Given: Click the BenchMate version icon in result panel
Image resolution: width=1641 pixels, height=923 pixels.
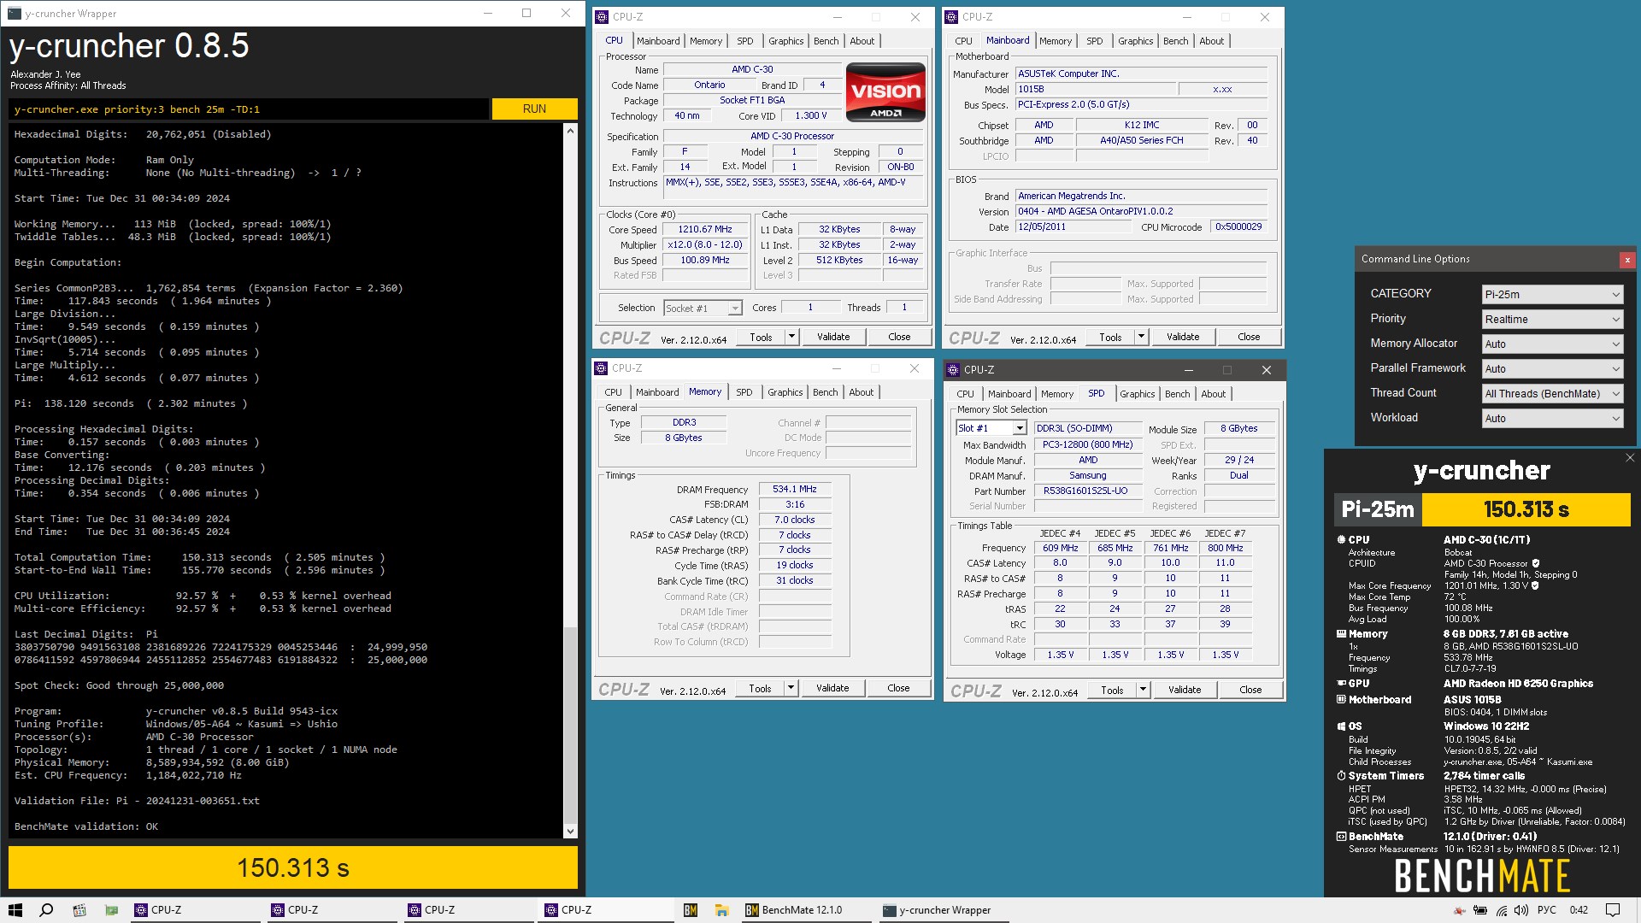Looking at the screenshot, I should [x=1341, y=837].
